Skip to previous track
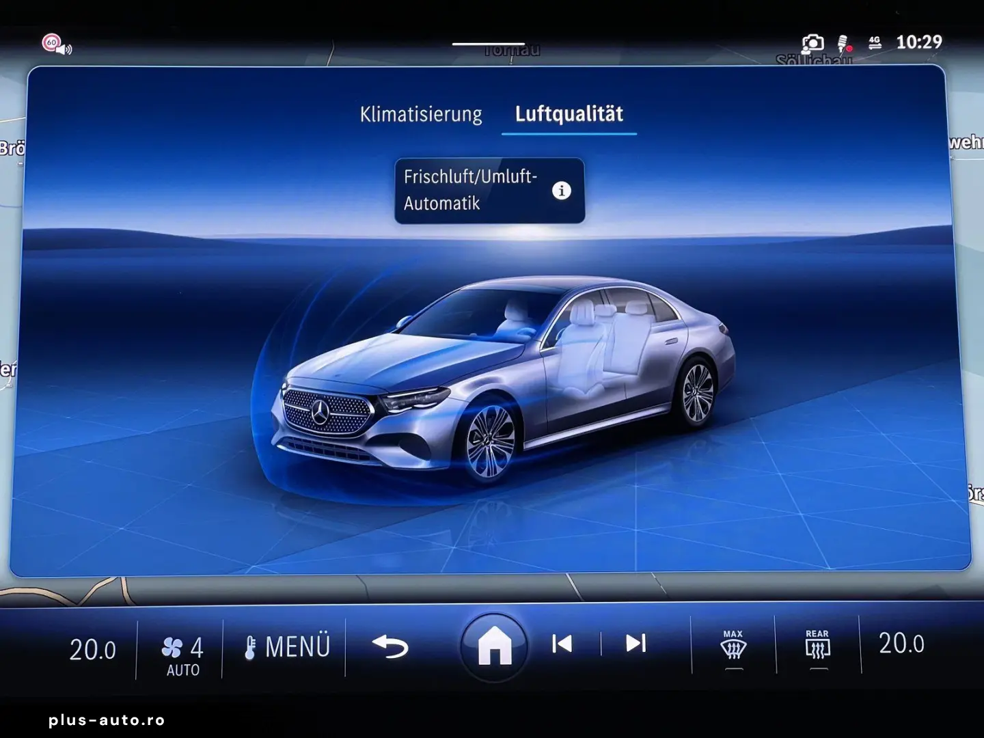This screenshot has height=738, width=984. coord(562,644)
